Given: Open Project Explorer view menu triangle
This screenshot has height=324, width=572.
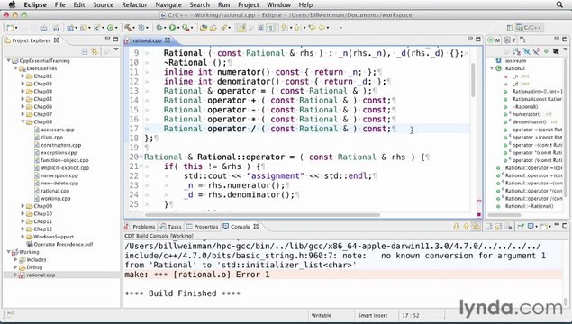Looking at the screenshot, I should tap(116, 49).
